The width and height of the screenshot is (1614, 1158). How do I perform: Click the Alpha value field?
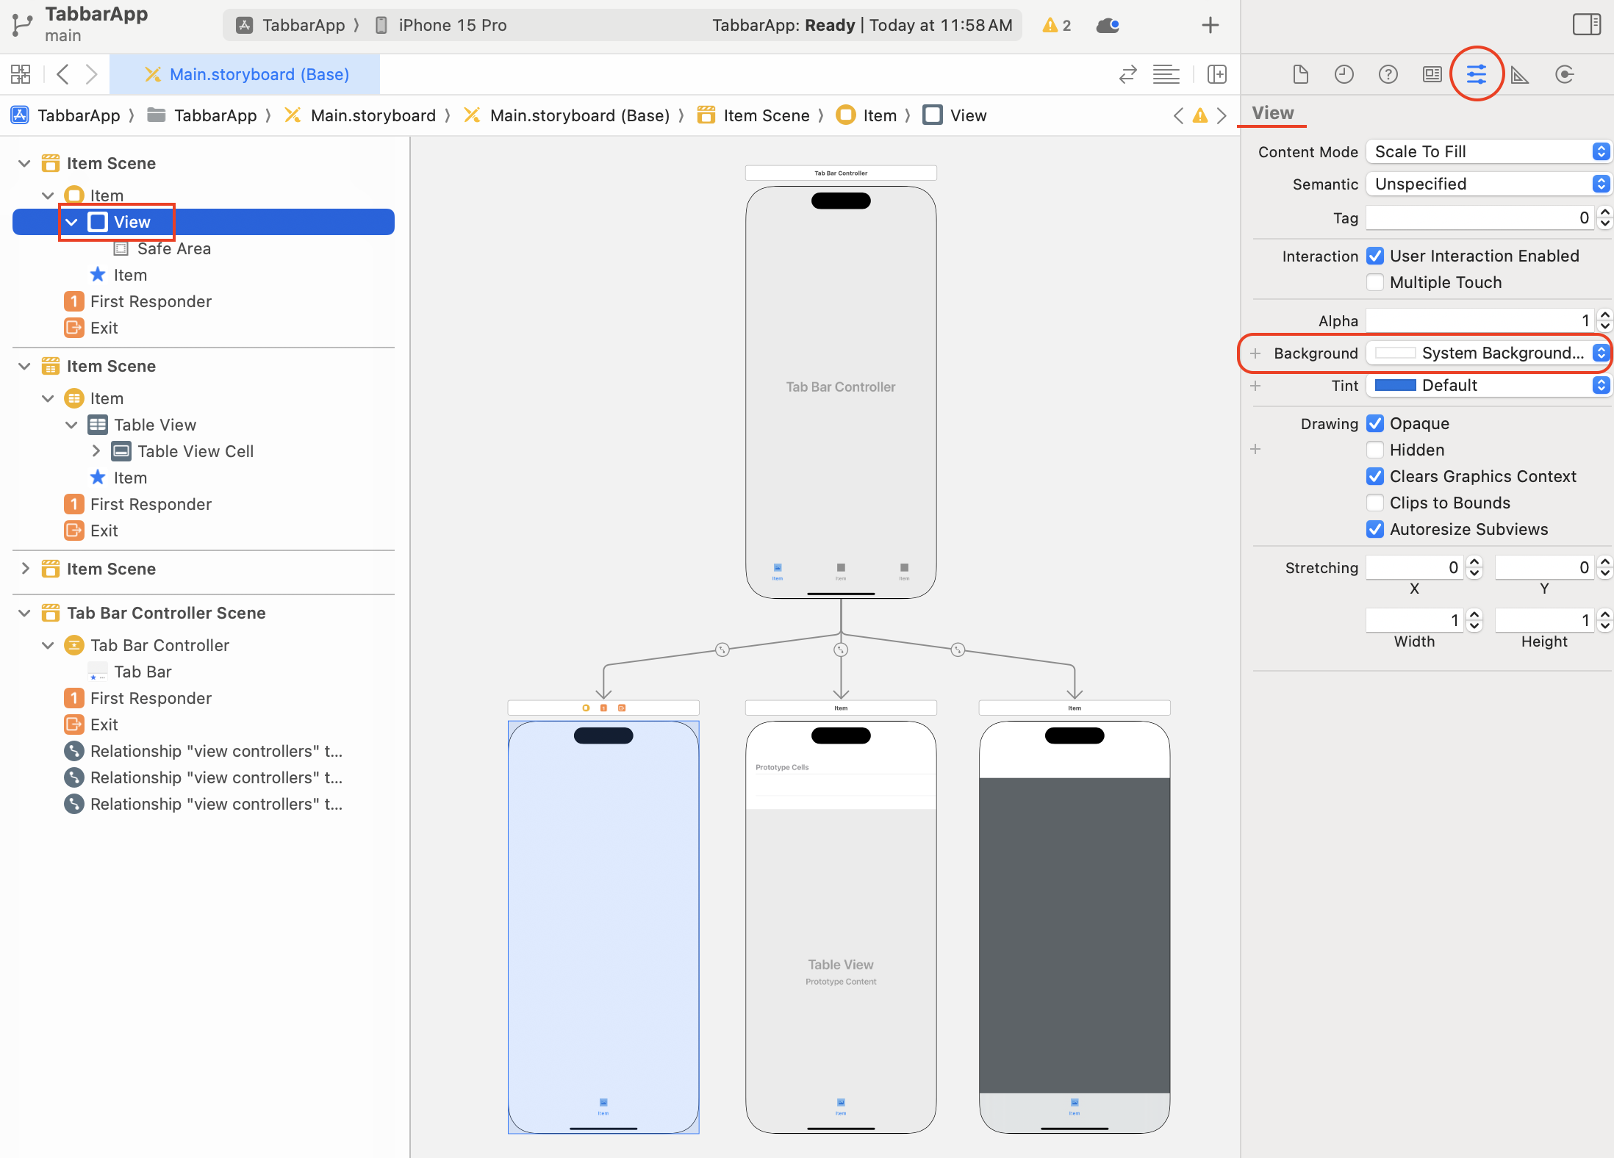pos(1479,321)
